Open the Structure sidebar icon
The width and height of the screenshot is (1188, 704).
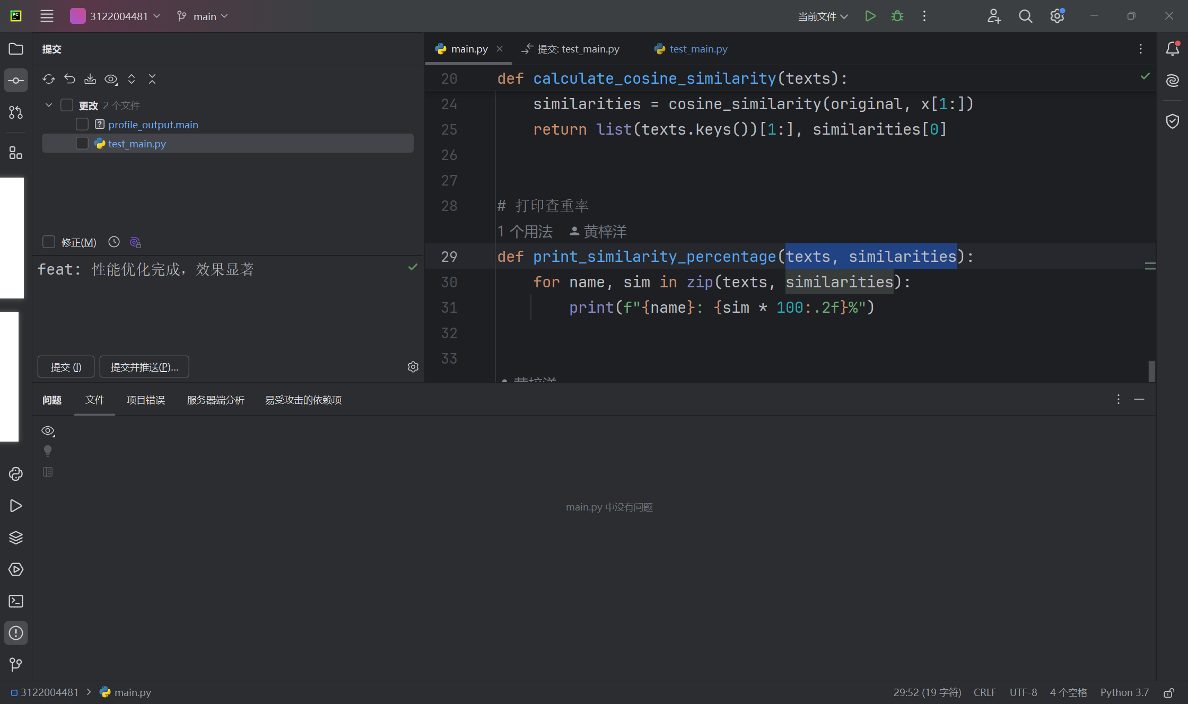(x=16, y=153)
